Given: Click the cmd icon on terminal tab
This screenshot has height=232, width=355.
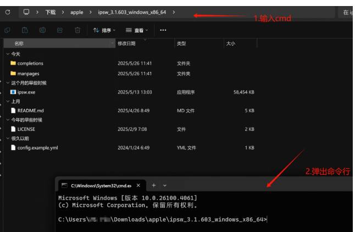Looking at the screenshot, I should [x=64, y=186].
